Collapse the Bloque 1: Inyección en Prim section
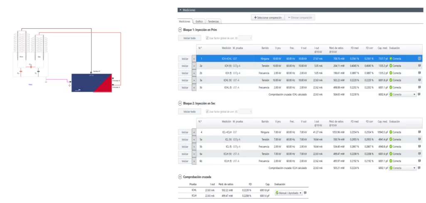426x203 pixels. (180, 30)
